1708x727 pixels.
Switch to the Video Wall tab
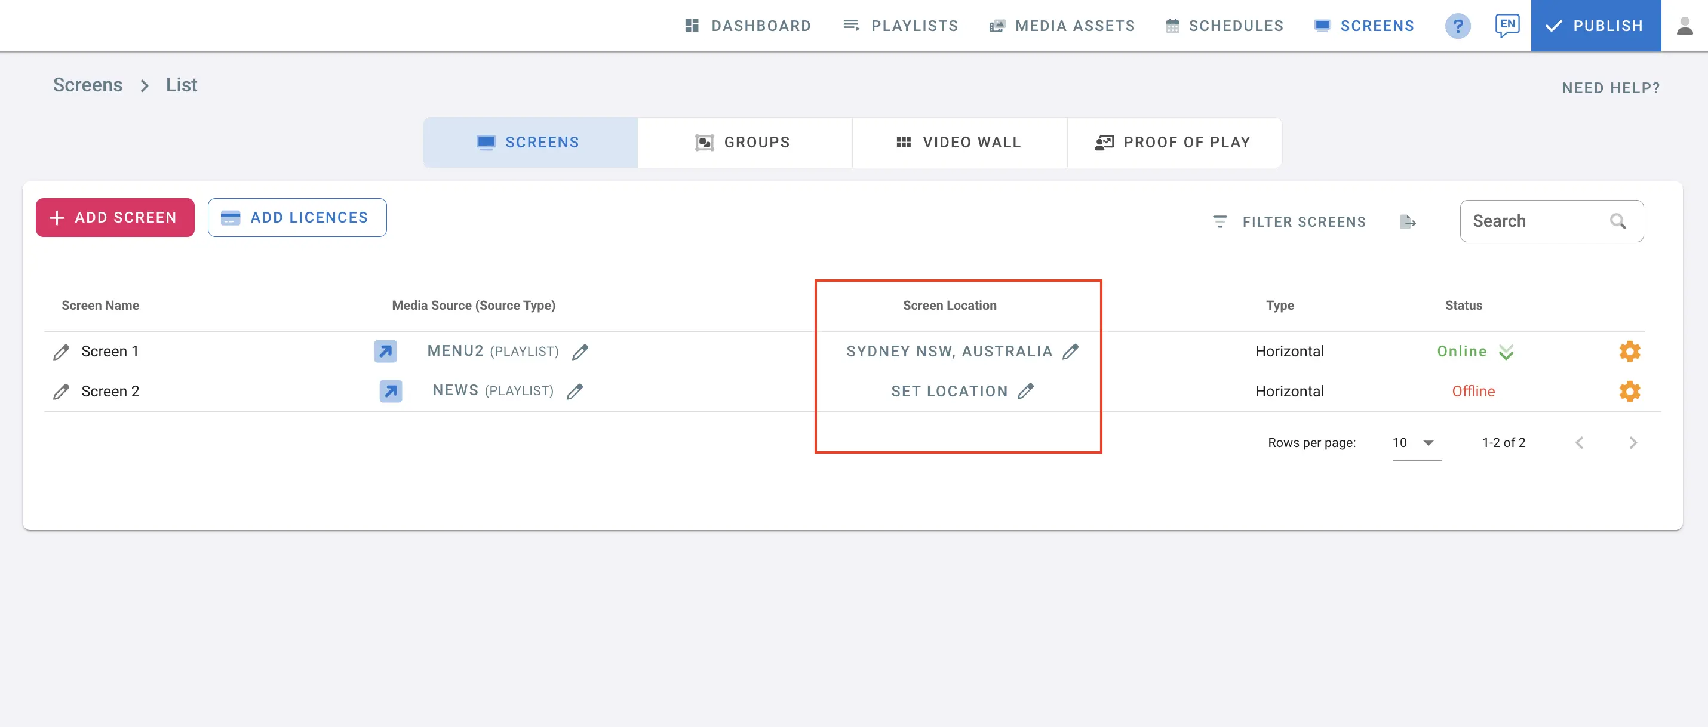959,143
